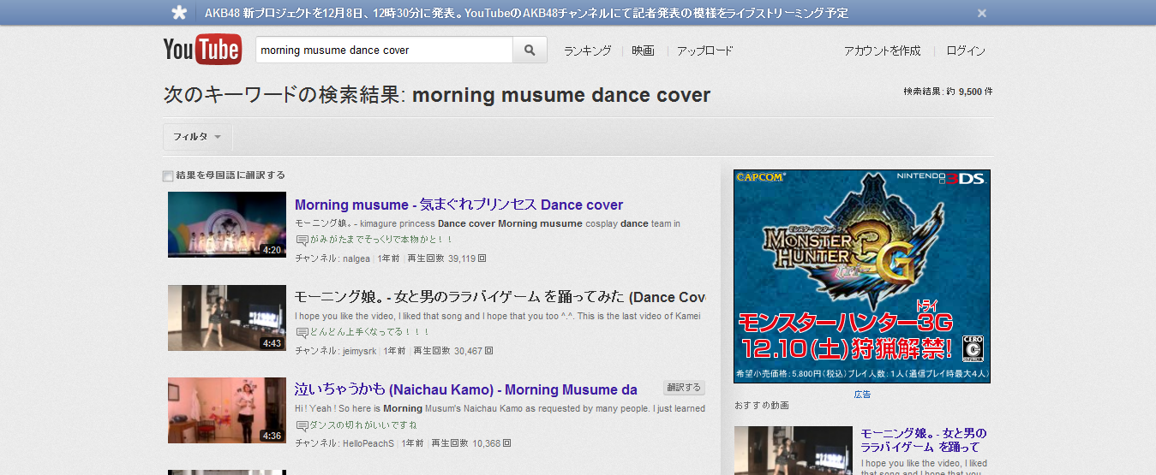Image resolution: width=1156 pixels, height=475 pixels.
Task: Open the 4:36 video thumbnail
Action: click(x=227, y=410)
